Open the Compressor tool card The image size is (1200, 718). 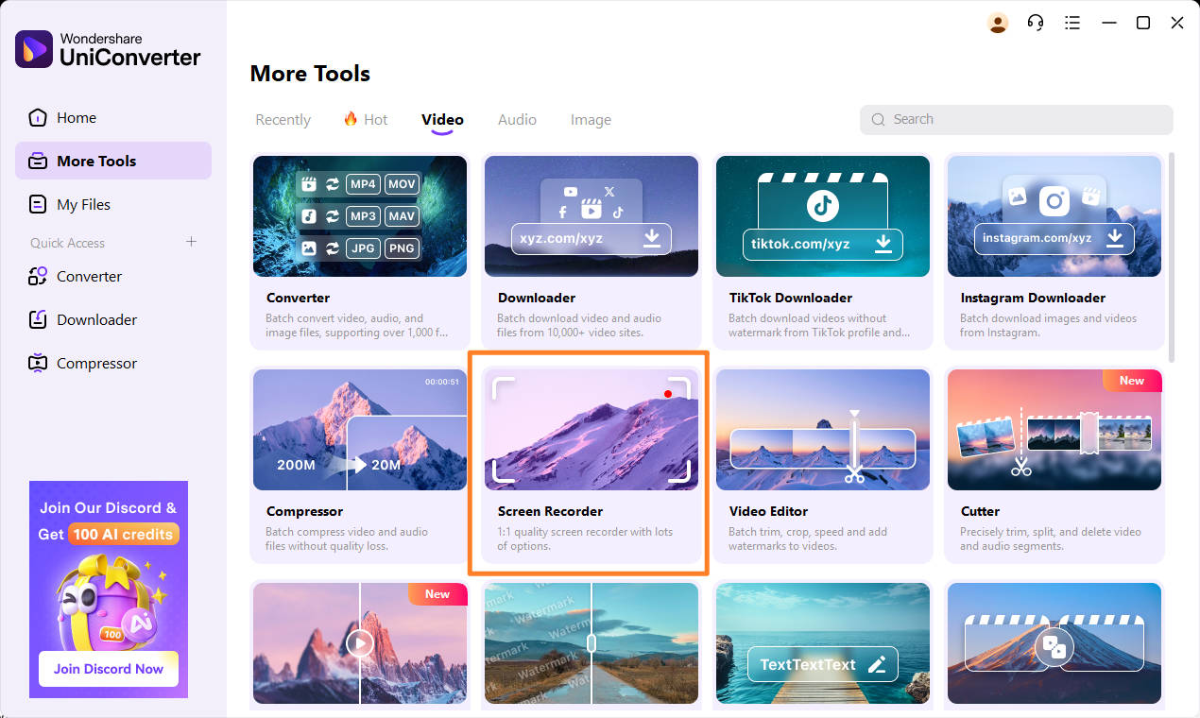tap(359, 465)
